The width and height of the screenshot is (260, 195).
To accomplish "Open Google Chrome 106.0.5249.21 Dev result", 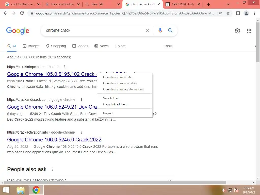I will tap(52, 107).
